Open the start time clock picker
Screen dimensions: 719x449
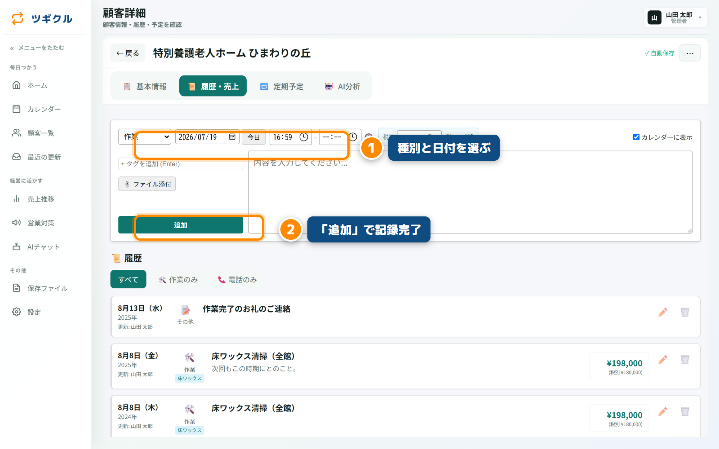click(x=304, y=137)
